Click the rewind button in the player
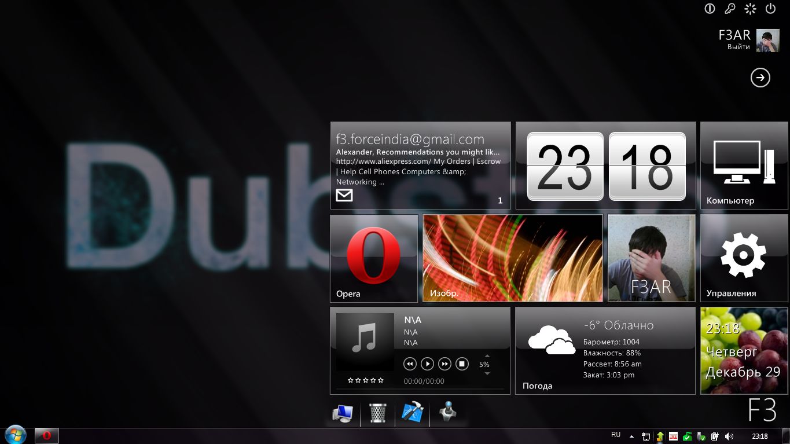790x444 pixels. 410,364
